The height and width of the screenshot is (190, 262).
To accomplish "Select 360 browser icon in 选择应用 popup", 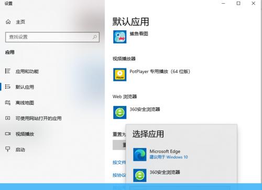I will 140,175.
